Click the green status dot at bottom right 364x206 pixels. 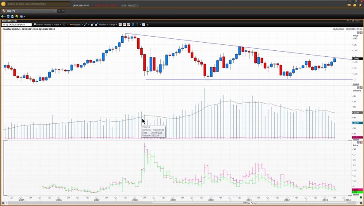361,197
